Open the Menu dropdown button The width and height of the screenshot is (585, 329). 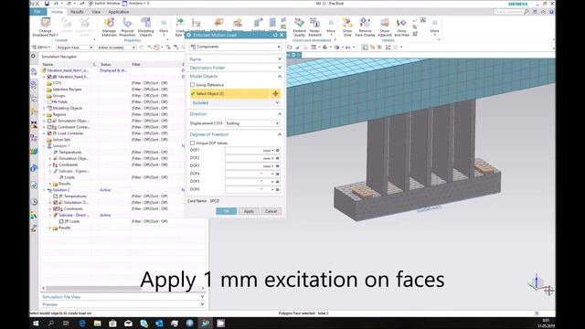pos(41,48)
